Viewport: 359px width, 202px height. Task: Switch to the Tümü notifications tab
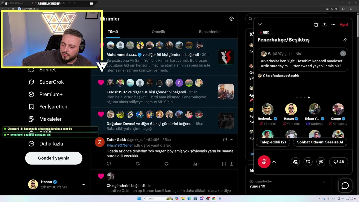click(113, 32)
